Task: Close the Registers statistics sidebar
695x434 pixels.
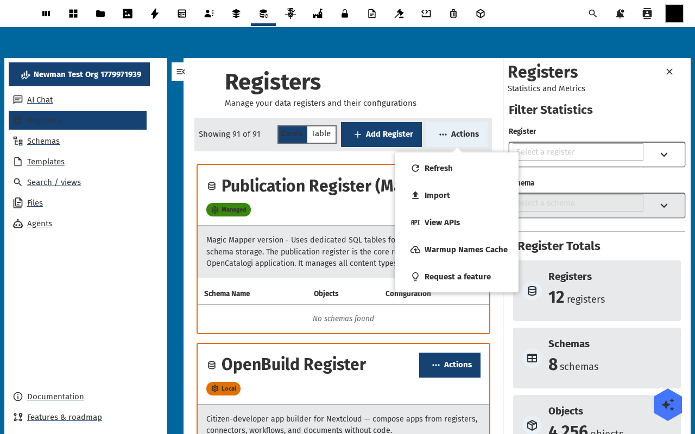Action: (669, 72)
